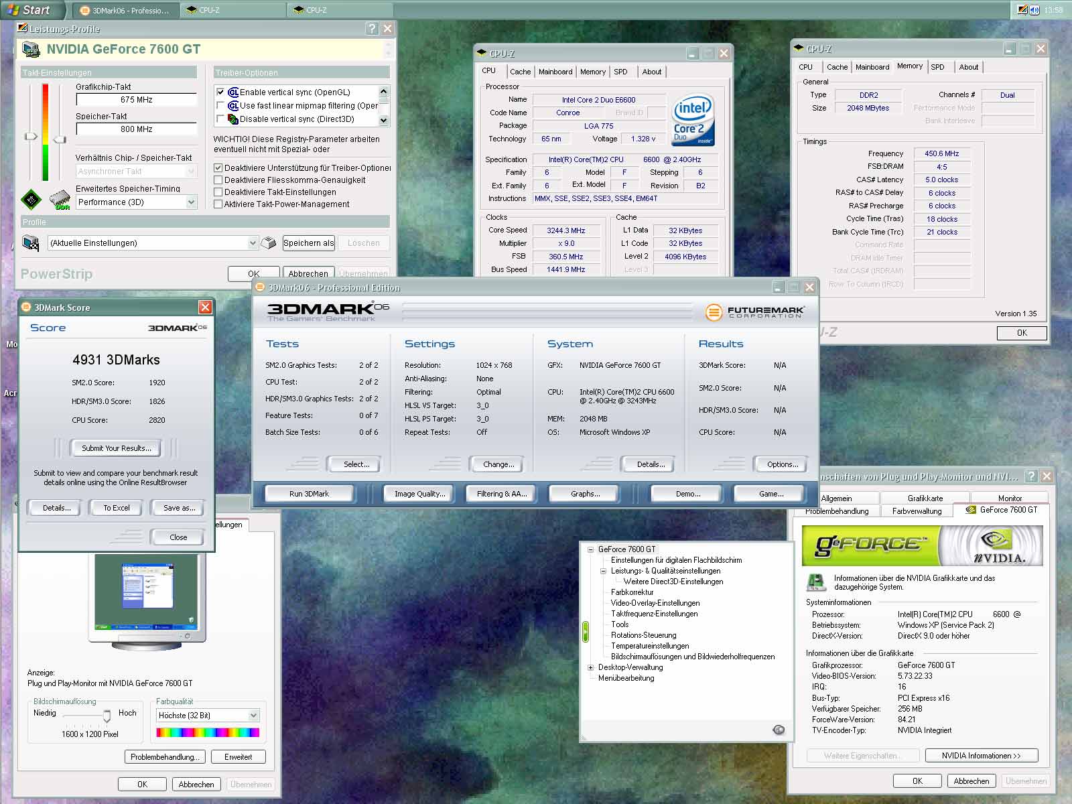
Task: Open the Höchste (32 Bit) color quality dropdown
Action: [253, 716]
